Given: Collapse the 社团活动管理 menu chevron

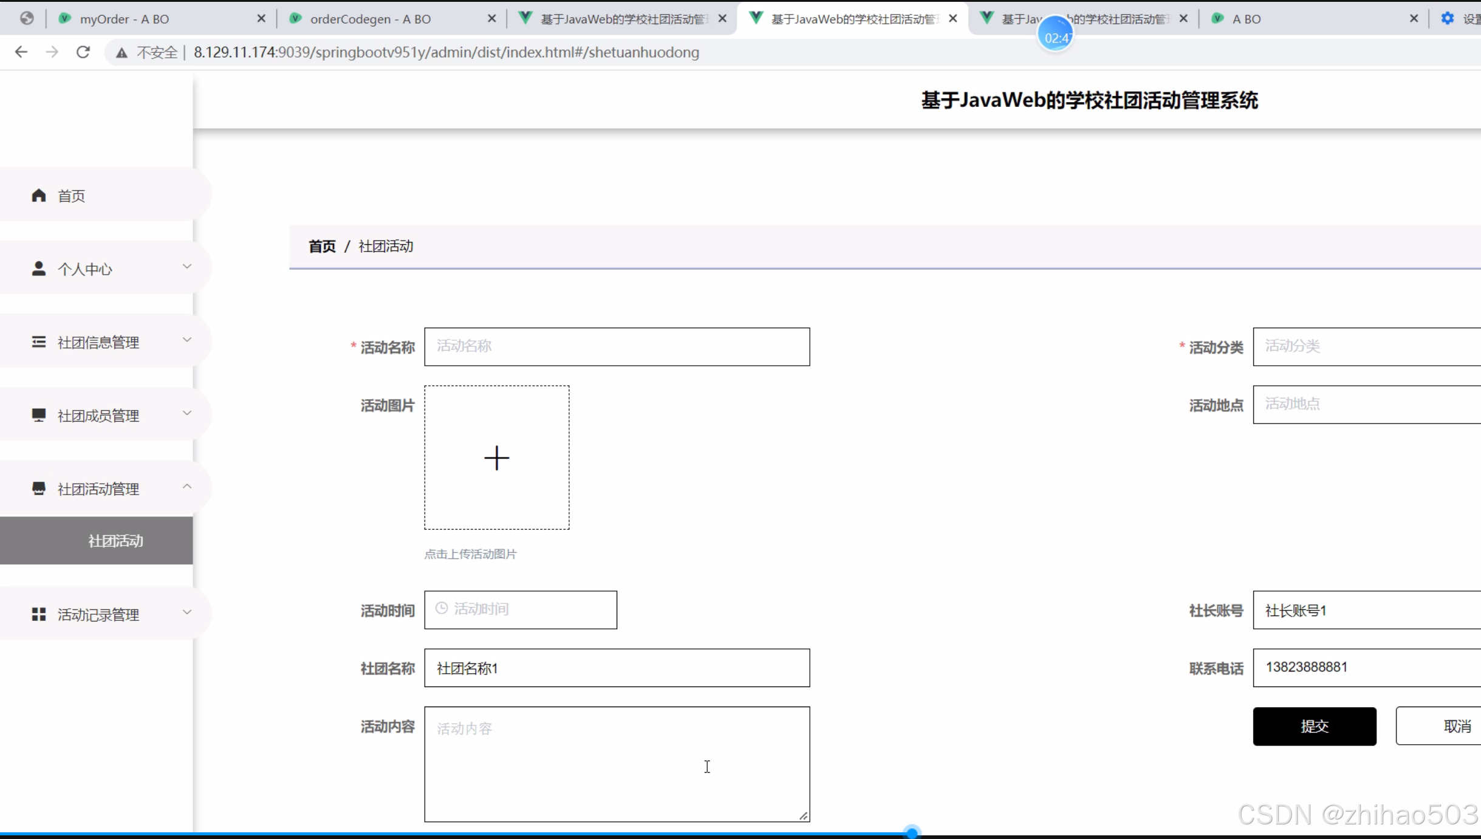Looking at the screenshot, I should [x=187, y=487].
